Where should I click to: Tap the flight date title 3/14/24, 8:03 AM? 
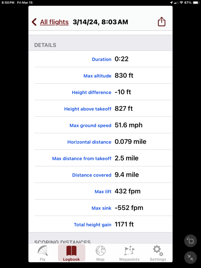(x=100, y=22)
